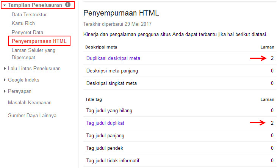Open Kartu Rich menu item
The image size is (277, 168).
pyautogui.click(x=23, y=24)
